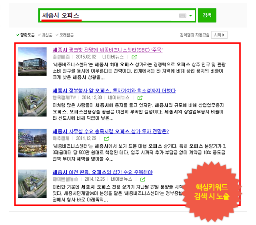Image resolution: width=256 pixels, height=225 pixels.
Task: Open the 세종시 정부청사 앞 오피스 article link
Action: [x=114, y=91]
